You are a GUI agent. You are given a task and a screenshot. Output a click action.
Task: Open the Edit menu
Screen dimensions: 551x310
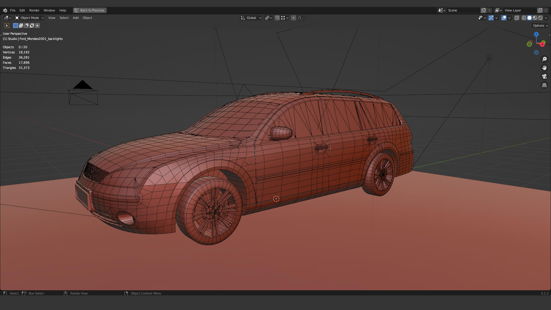[x=22, y=10]
